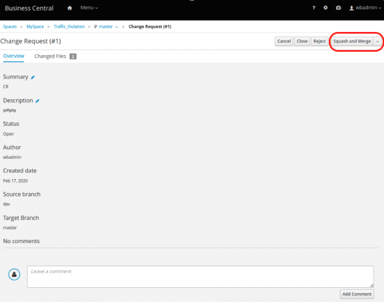Click the Home icon in top bar
This screenshot has height=302, width=384.
(69, 8)
